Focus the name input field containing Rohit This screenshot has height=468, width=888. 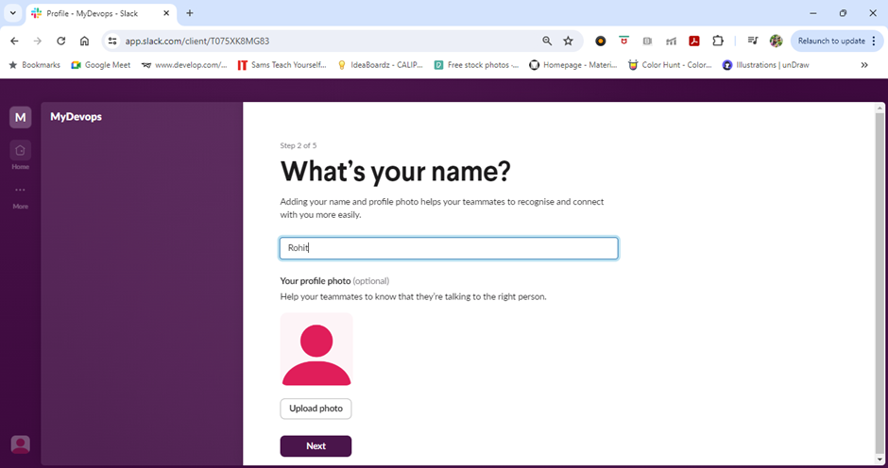[x=449, y=248]
